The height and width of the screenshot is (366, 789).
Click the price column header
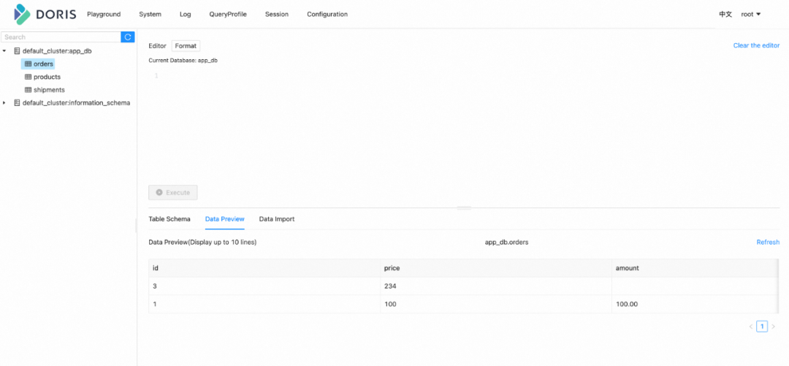[x=495, y=268]
